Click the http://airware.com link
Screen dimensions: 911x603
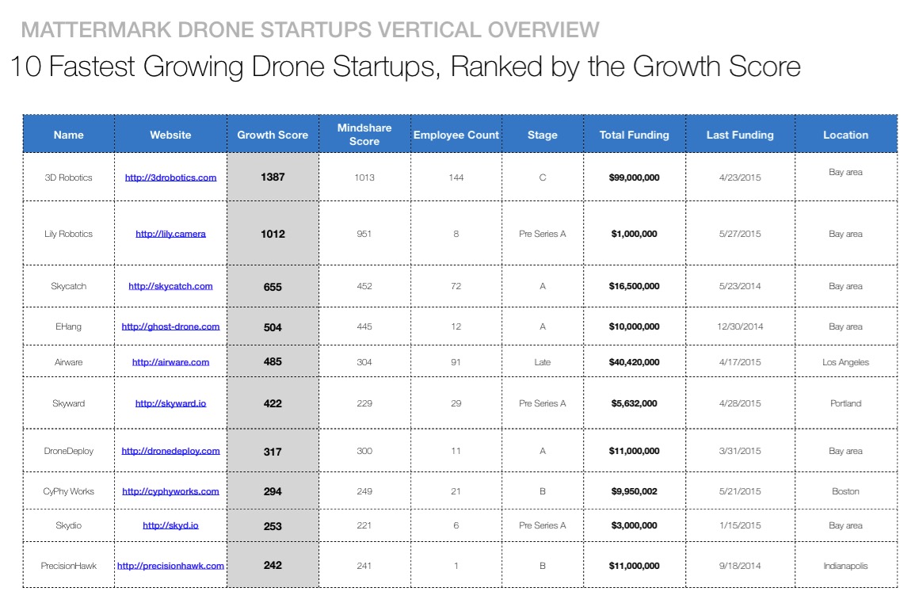point(171,362)
